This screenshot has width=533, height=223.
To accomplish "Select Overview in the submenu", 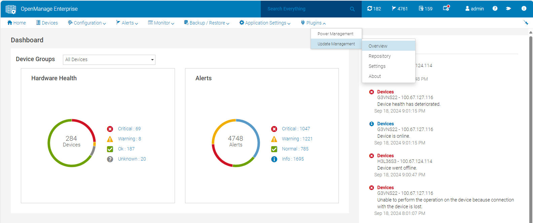I will point(378,46).
